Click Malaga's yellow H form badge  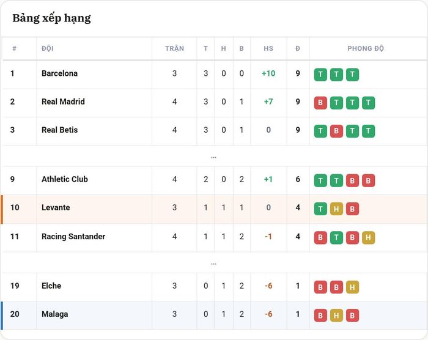336,316
